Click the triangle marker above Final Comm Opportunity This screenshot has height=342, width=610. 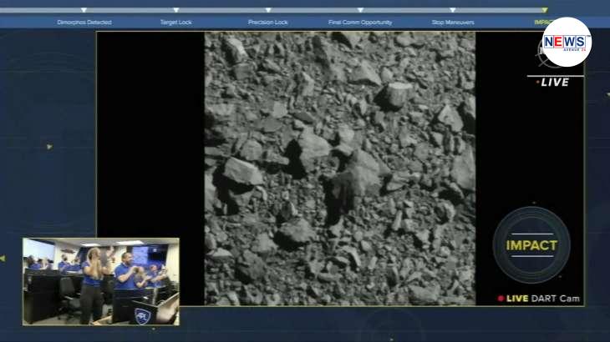coord(360,11)
